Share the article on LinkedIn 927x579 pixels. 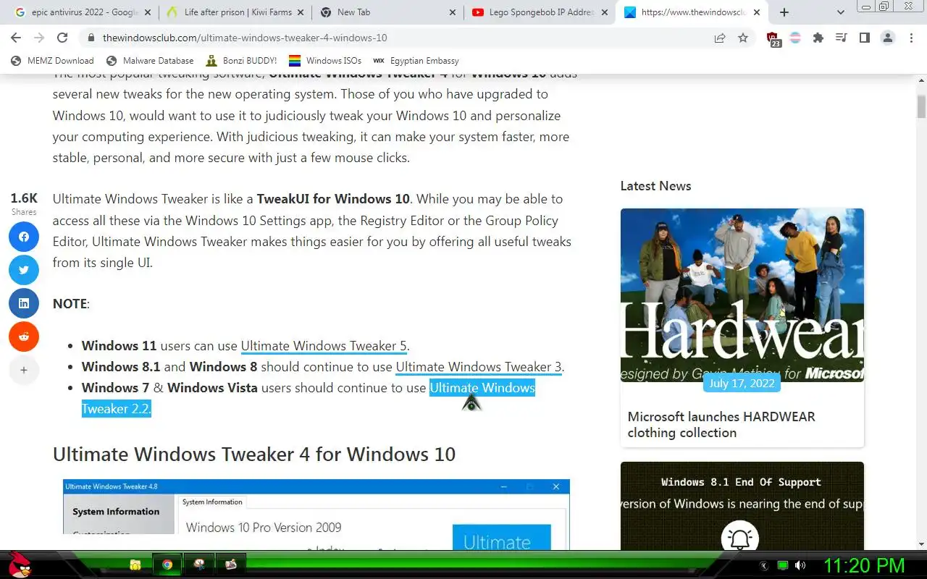[24, 303]
